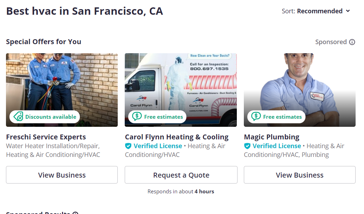364x214 pixels.
Task: Click Verified License text under Carol Flynn
Action: coord(158,146)
